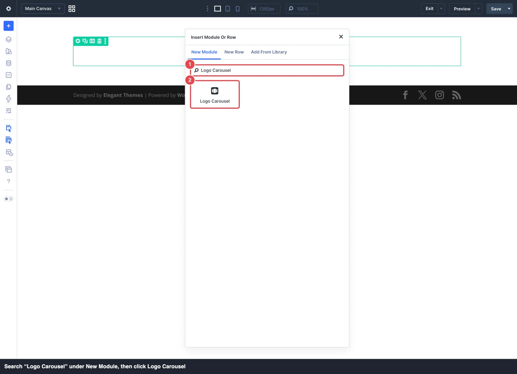Open the Exit dropdown arrow
This screenshot has width=517, height=374.
[441, 9]
